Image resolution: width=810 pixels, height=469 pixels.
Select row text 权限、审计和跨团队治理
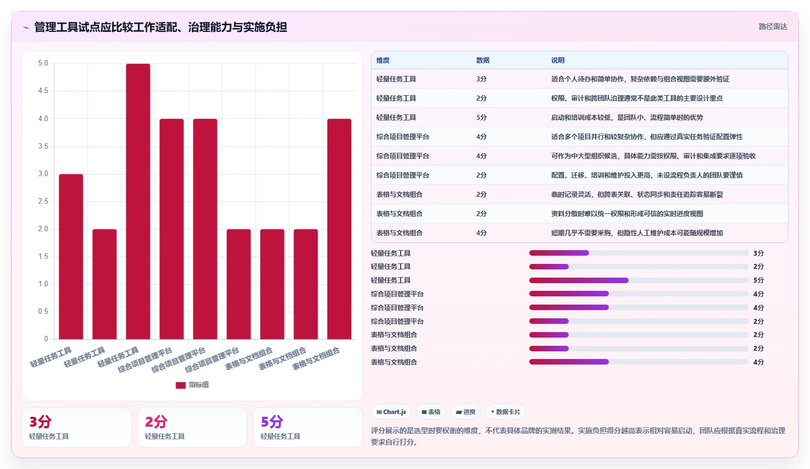587,98
